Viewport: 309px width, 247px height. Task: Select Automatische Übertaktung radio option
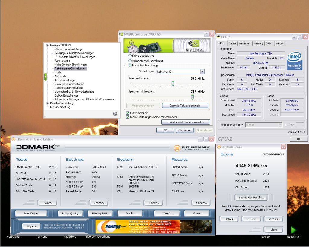coord(130,61)
